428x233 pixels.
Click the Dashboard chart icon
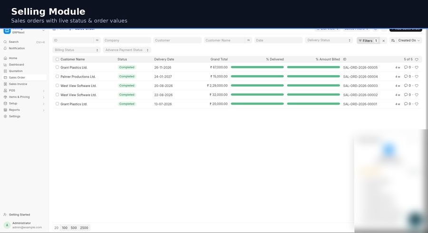pyautogui.click(x=5, y=65)
